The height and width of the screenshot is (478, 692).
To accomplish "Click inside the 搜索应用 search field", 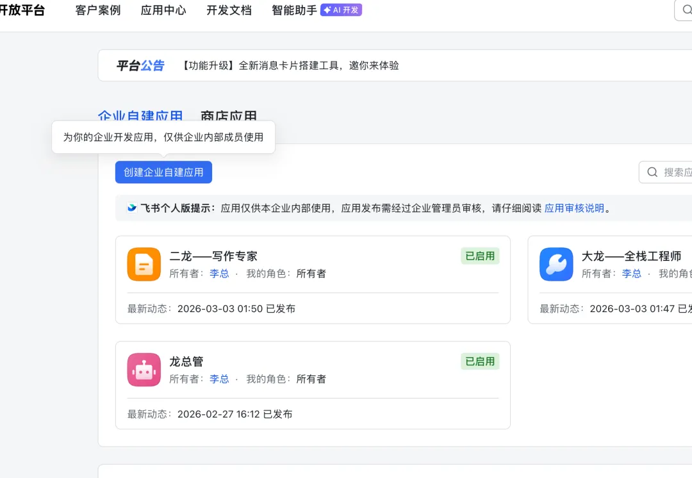I will point(666,172).
